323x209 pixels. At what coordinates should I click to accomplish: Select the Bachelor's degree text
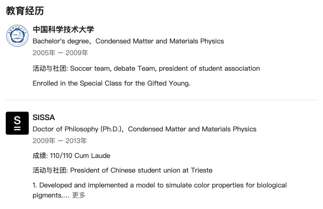[x=60, y=41]
